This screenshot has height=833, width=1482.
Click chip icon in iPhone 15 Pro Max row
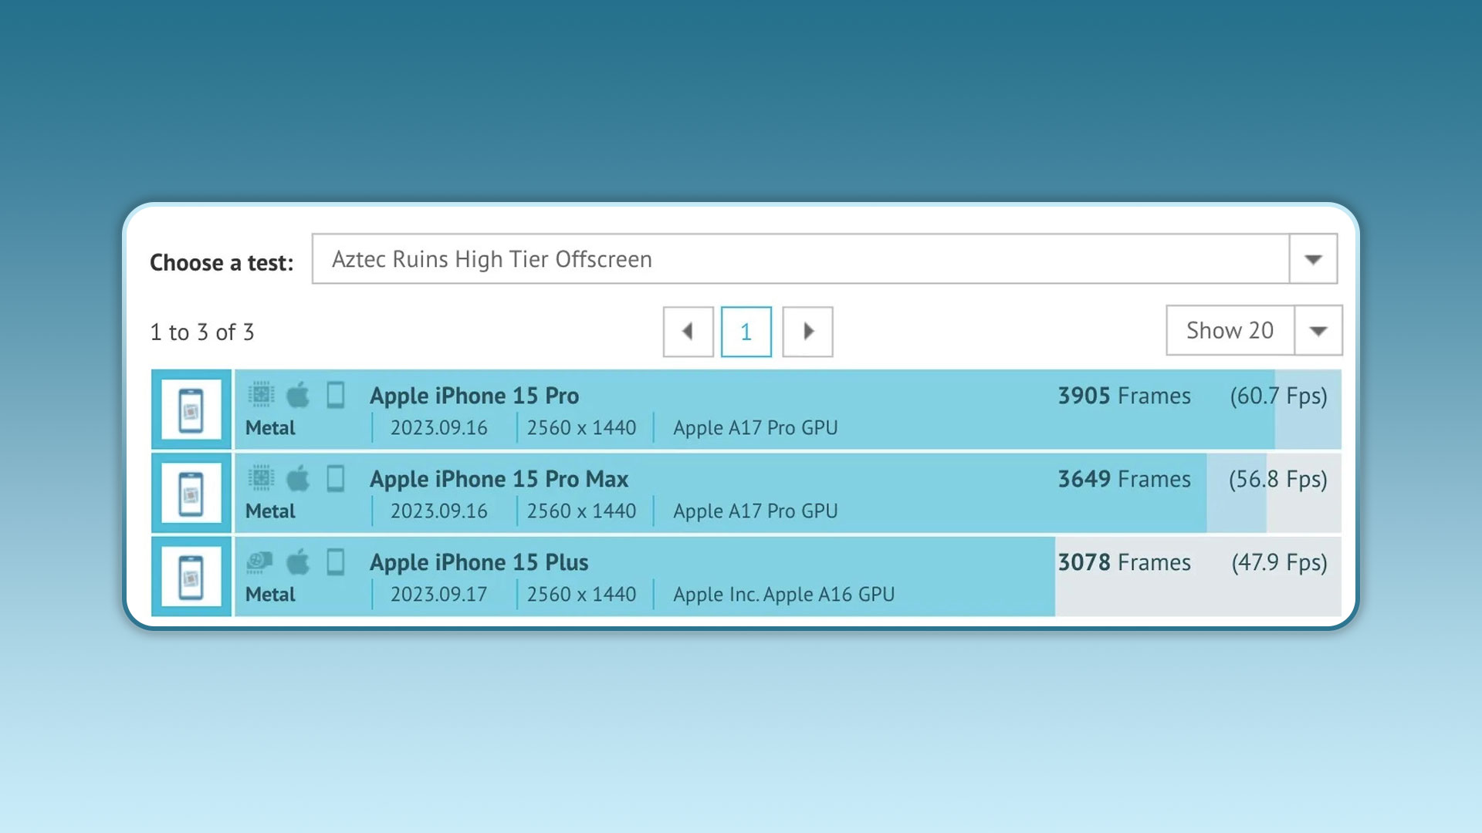(261, 477)
